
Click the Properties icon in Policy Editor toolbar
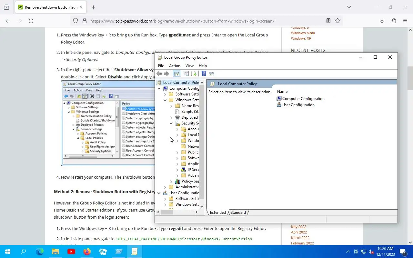pos(186,74)
